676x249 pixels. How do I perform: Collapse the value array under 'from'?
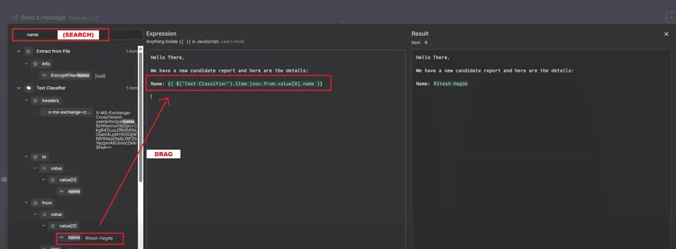(x=36, y=214)
